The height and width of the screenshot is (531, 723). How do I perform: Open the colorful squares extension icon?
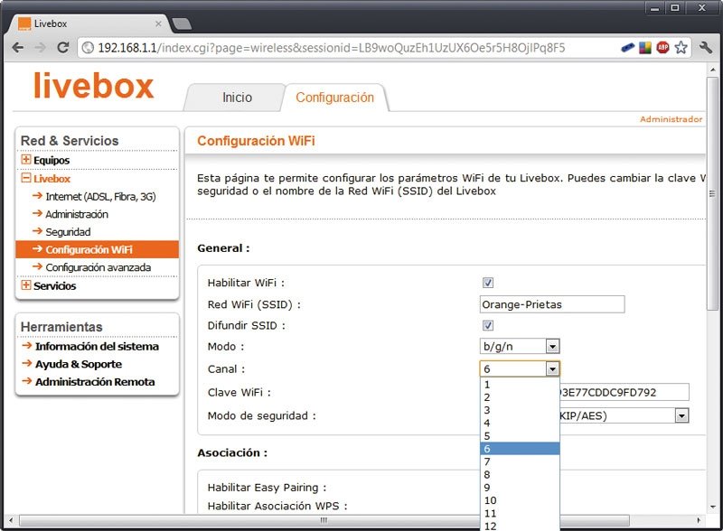(x=645, y=48)
